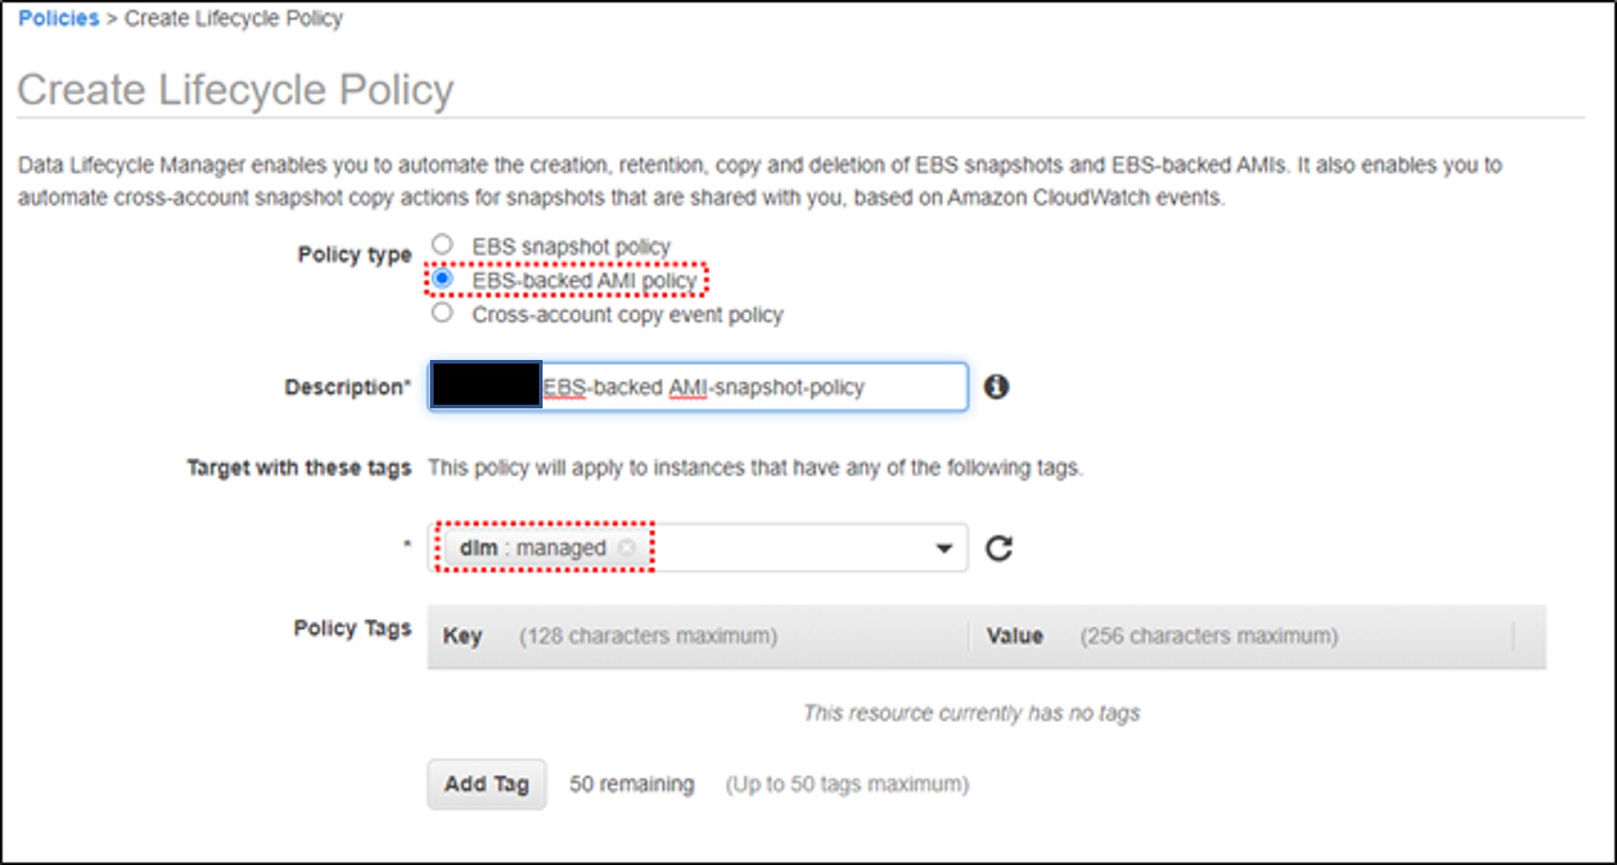
Task: Click the Key column header
Action: [462, 636]
